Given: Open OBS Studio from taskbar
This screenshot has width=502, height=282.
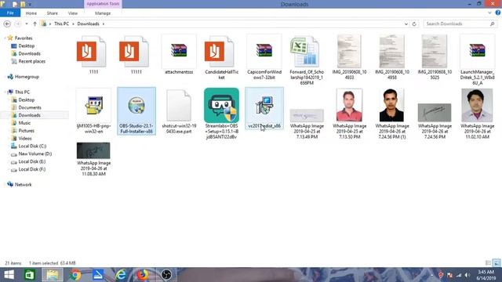Looking at the screenshot, I should point(166,275).
